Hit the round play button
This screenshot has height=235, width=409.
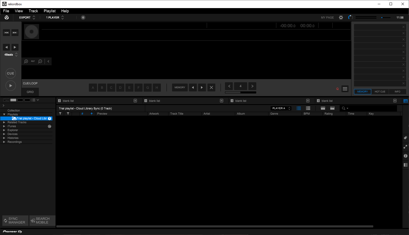(11, 86)
